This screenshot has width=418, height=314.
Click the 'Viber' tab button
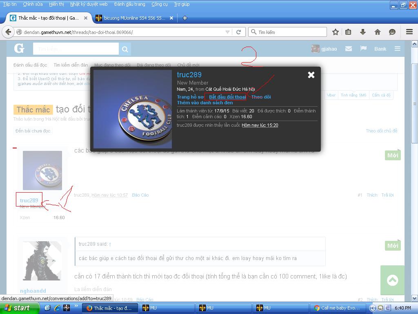tap(331, 95)
